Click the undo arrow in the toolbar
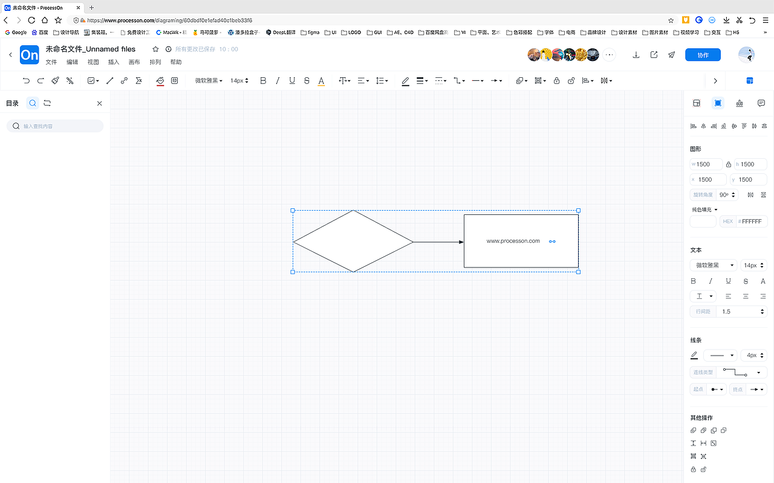 26,80
